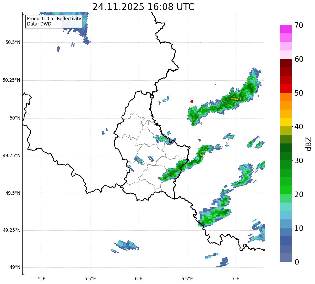Click the 5.5°E longitude tick label
This screenshot has width=315, height=284.
90,278
